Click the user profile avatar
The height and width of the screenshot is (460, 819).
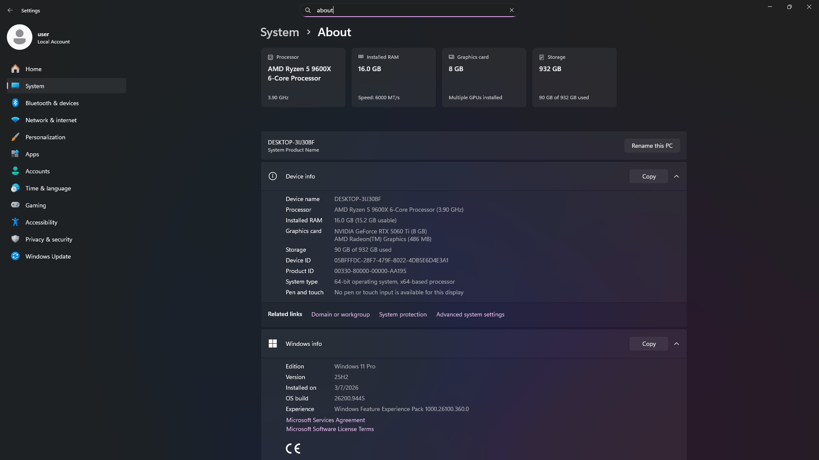(x=20, y=37)
